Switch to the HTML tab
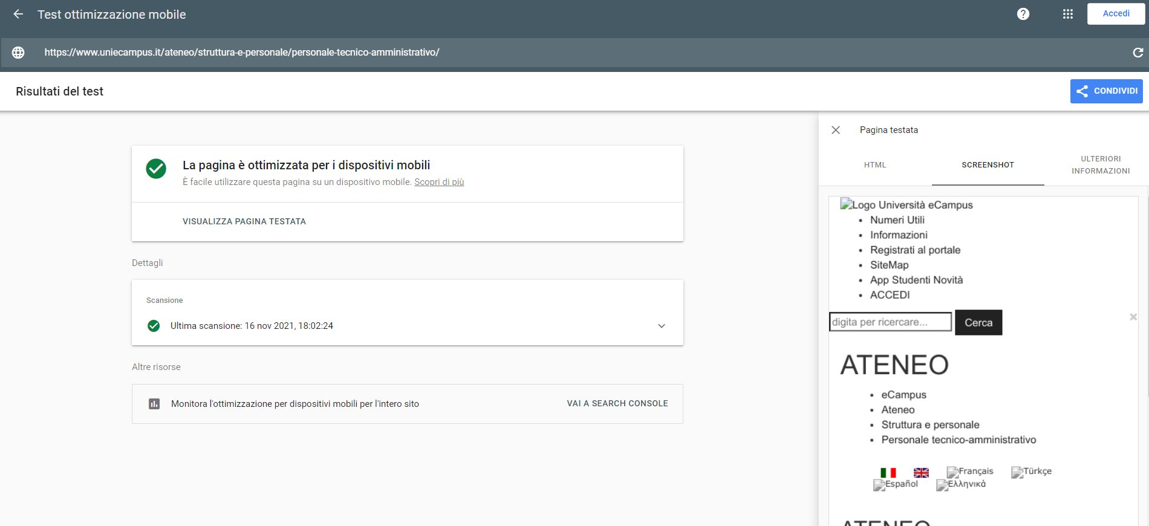The height and width of the screenshot is (526, 1149). (x=874, y=165)
